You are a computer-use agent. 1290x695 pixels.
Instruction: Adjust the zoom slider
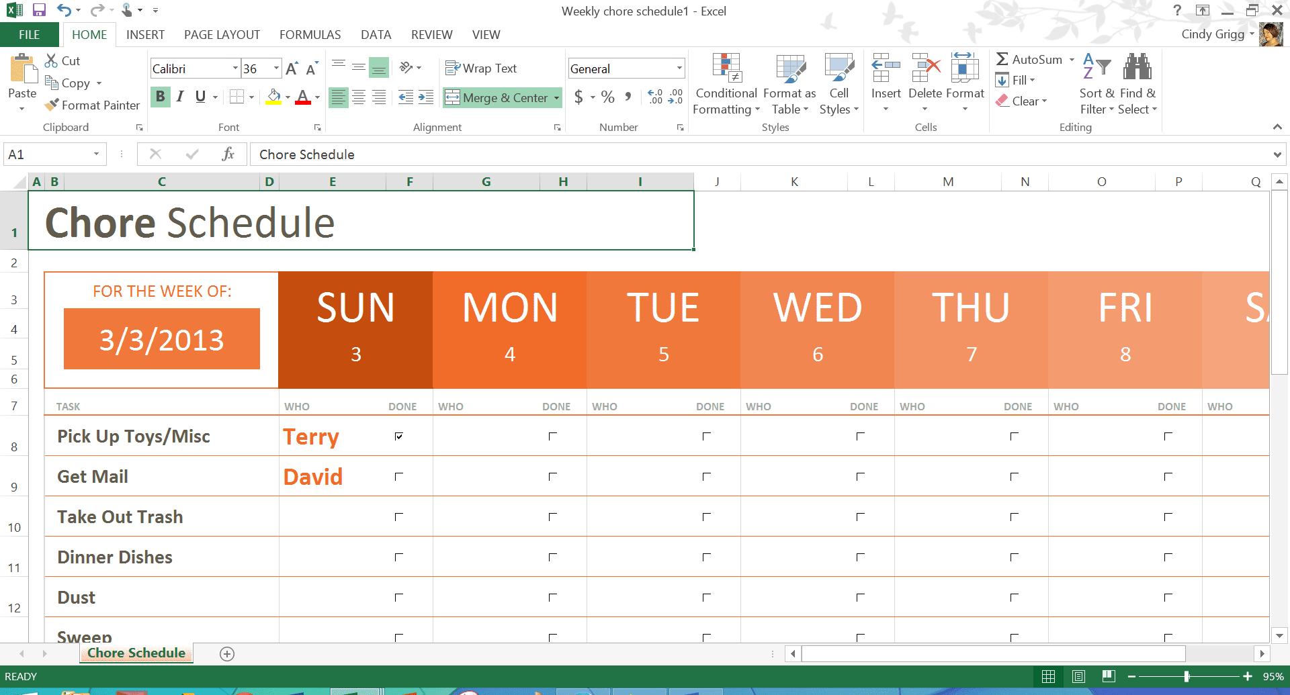click(x=1188, y=676)
